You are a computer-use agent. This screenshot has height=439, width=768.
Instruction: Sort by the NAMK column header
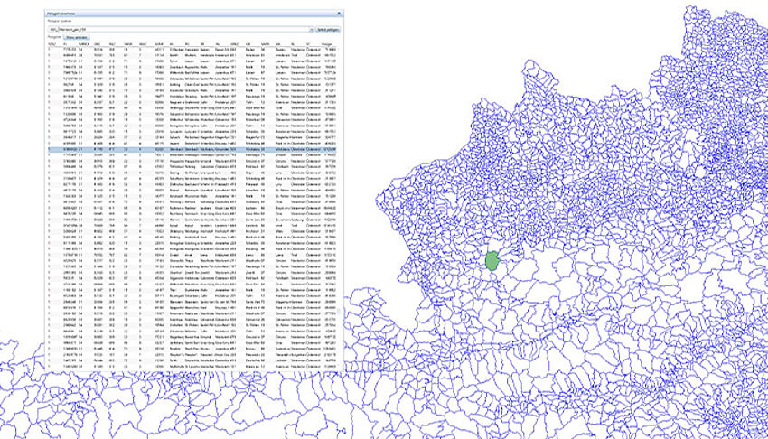tap(128, 43)
